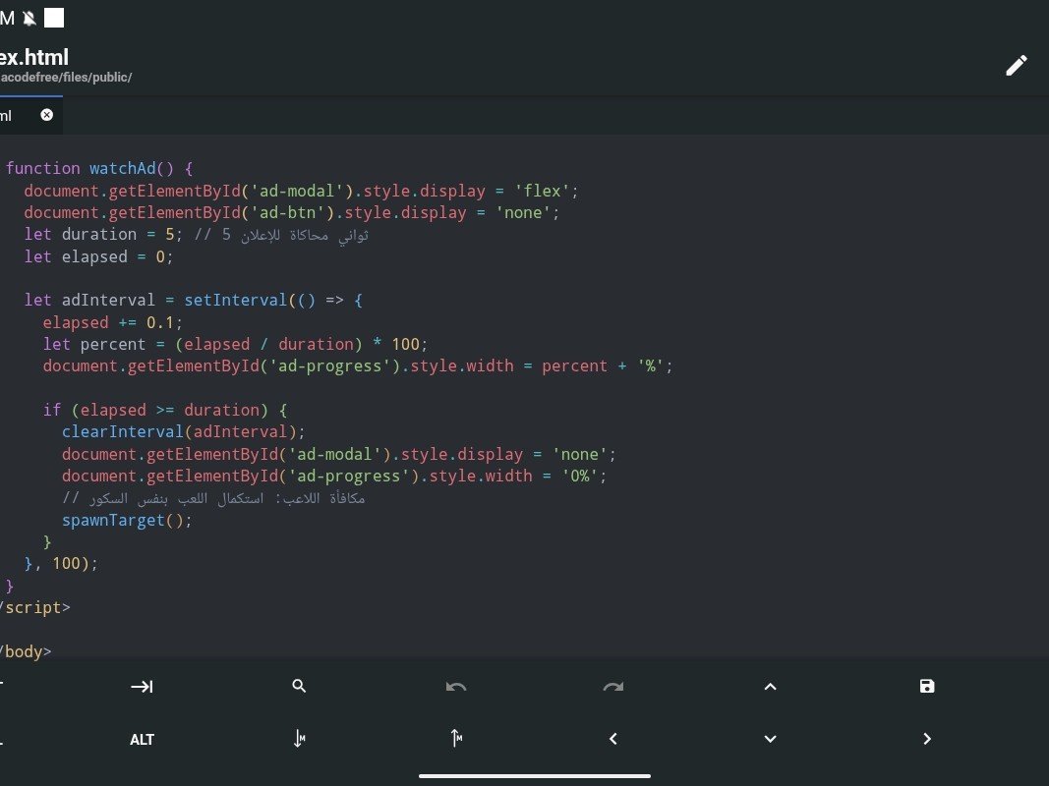Screen dimensions: 1049x786
Task: Move cursor right with right chevron
Action: coord(927,739)
